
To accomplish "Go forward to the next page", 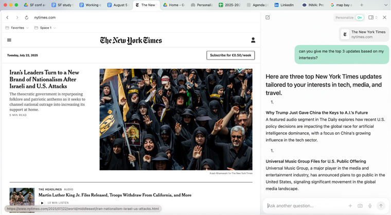I will [x=17, y=17].
